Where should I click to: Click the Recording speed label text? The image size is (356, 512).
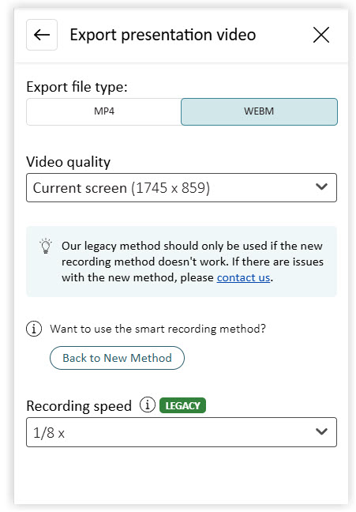[79, 406]
